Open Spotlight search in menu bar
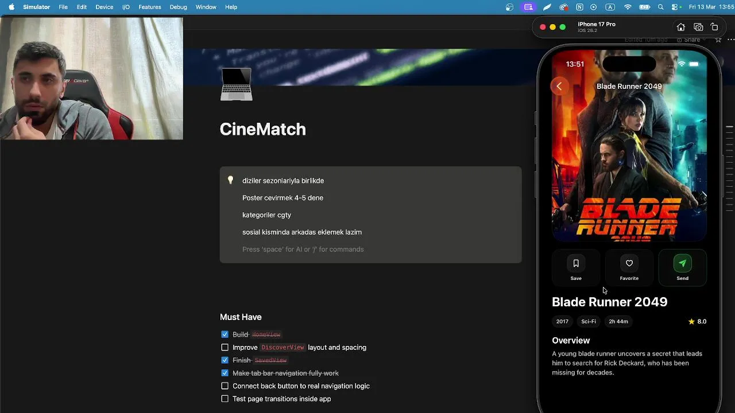The width and height of the screenshot is (735, 413). click(x=661, y=7)
